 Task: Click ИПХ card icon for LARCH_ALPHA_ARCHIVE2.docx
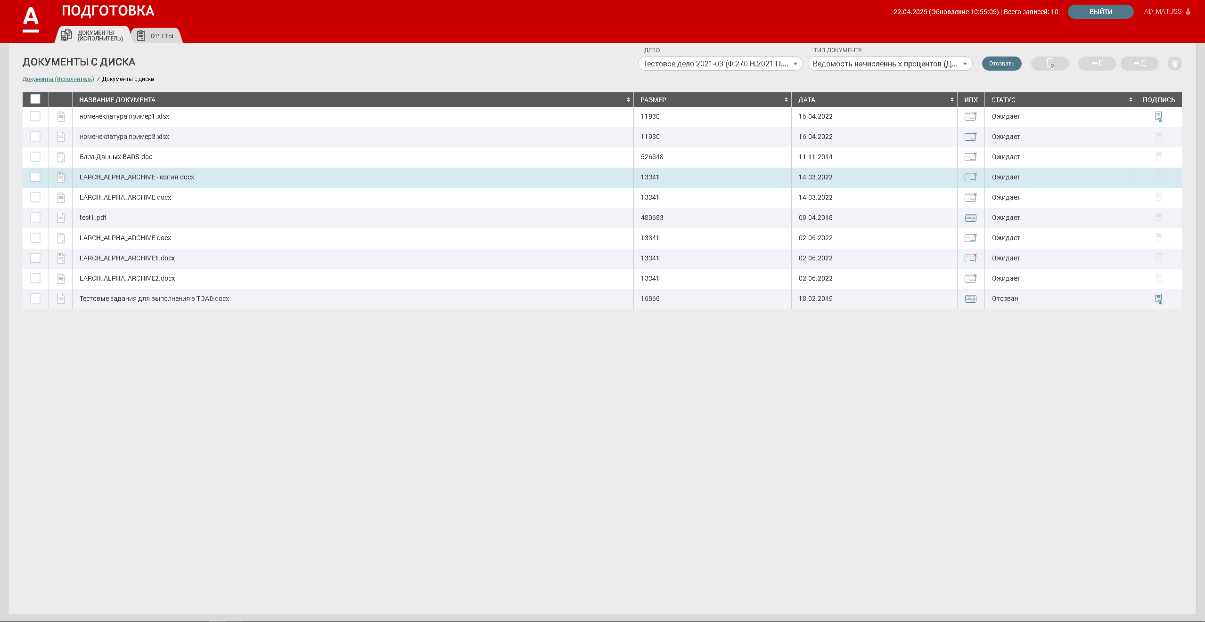tap(971, 278)
